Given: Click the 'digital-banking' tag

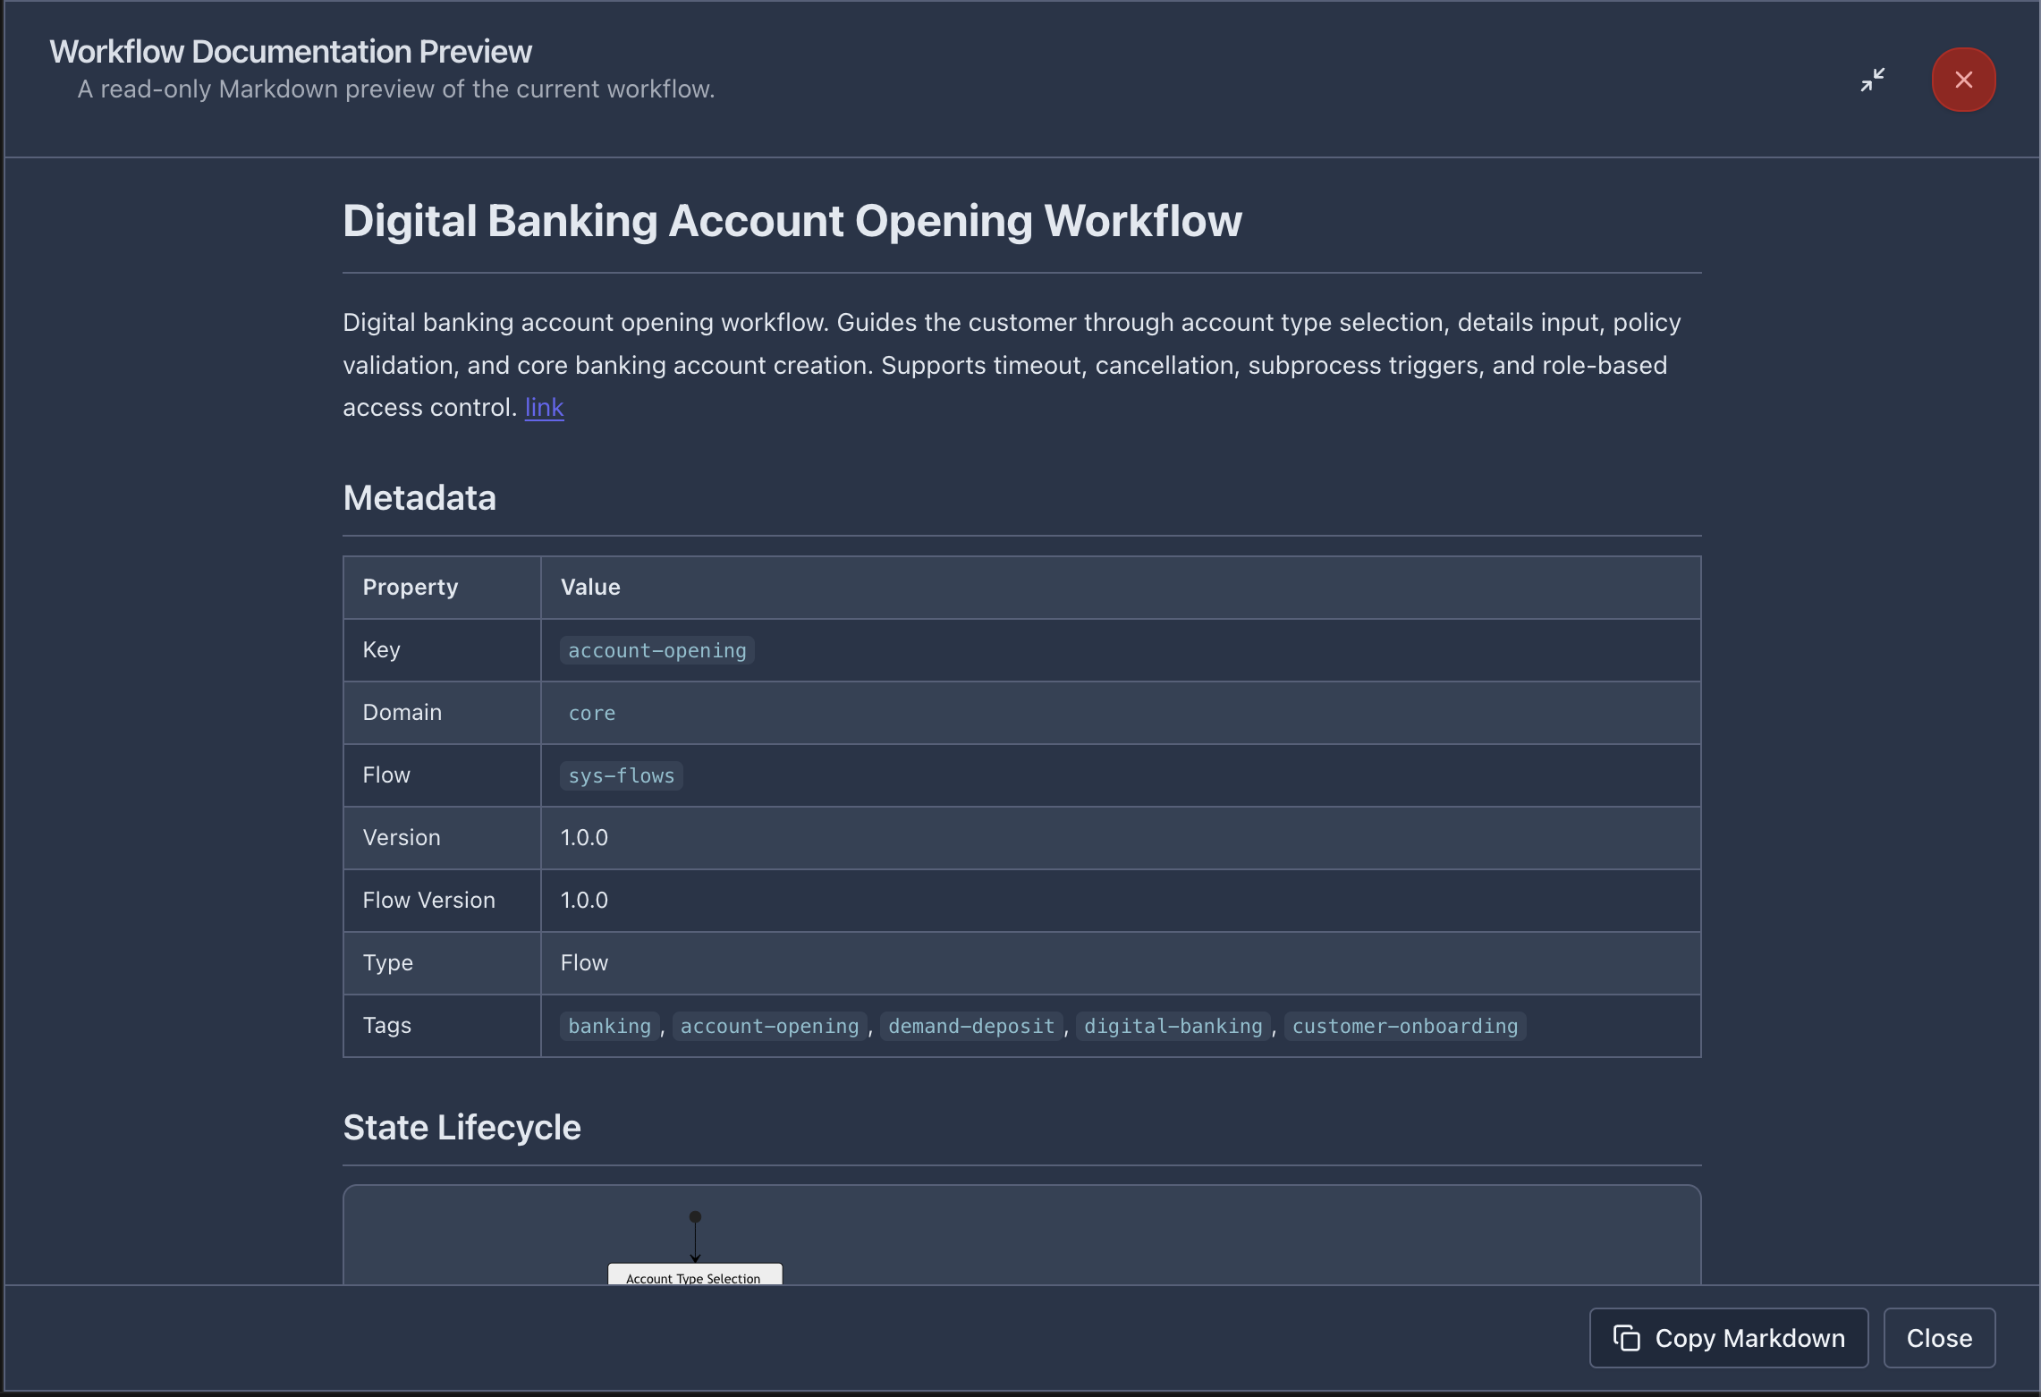Looking at the screenshot, I should [1173, 1026].
